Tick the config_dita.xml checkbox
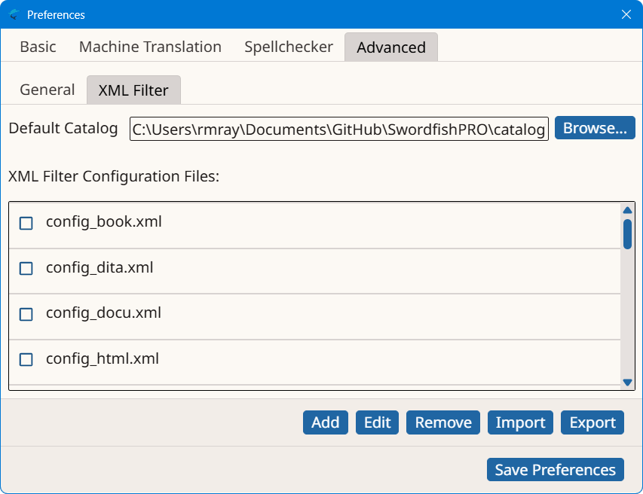This screenshot has height=494, width=643. tap(26, 269)
